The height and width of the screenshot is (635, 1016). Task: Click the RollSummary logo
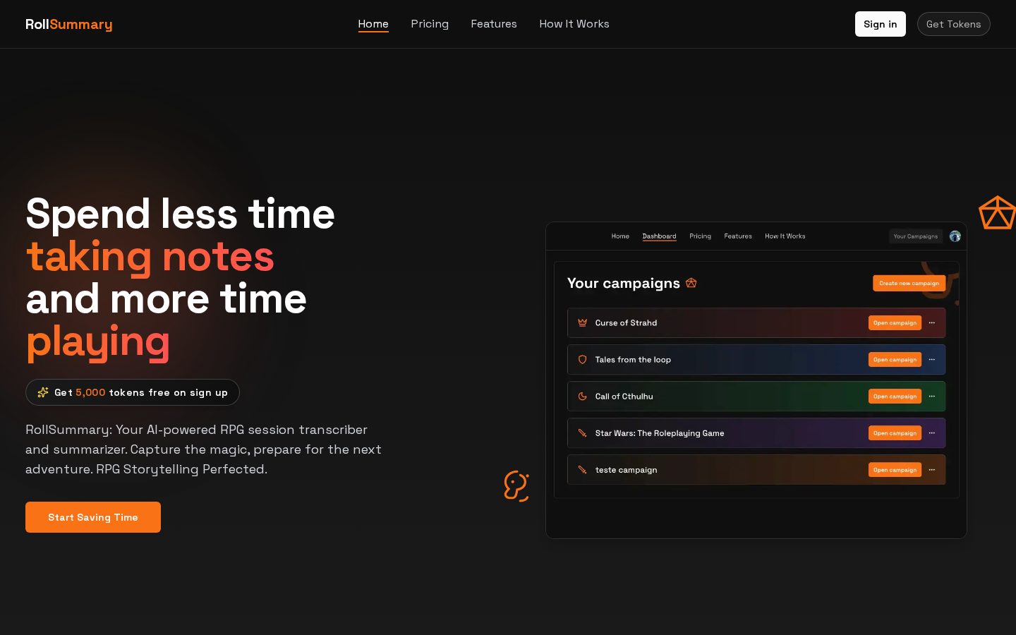69,24
